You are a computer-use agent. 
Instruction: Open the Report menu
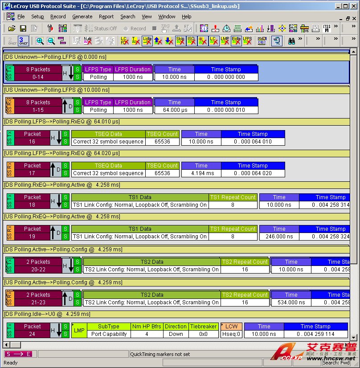click(x=106, y=16)
